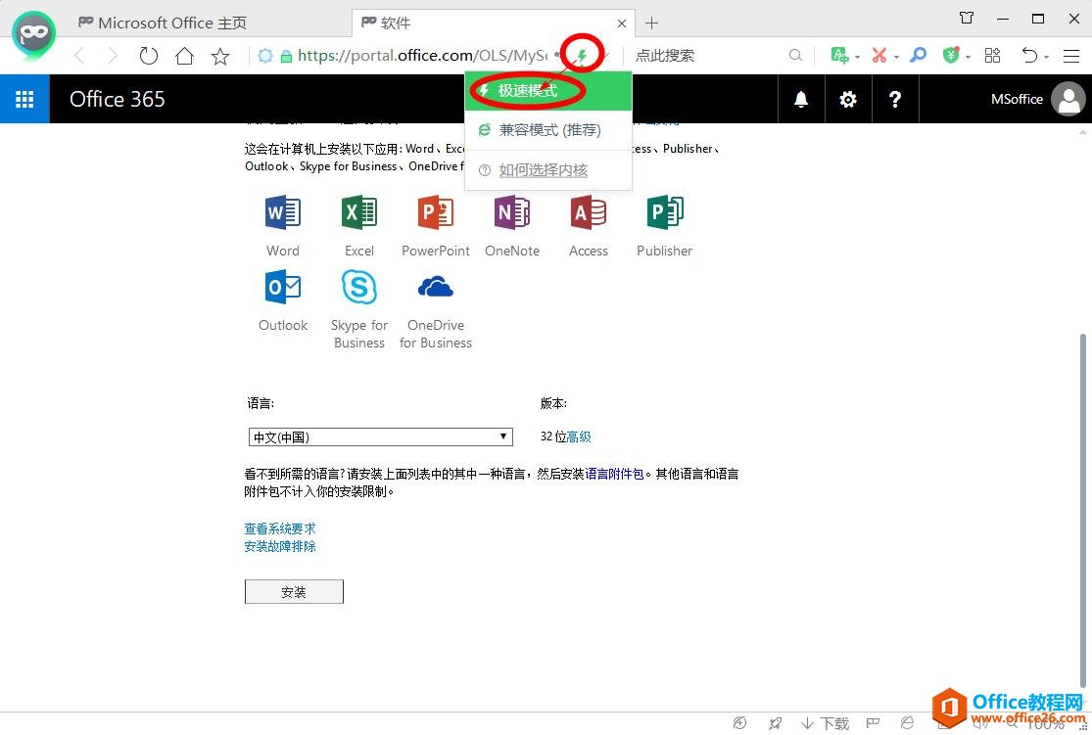Click the Skype for Business icon
Viewport: 1092px width, 735px height.
(x=359, y=288)
